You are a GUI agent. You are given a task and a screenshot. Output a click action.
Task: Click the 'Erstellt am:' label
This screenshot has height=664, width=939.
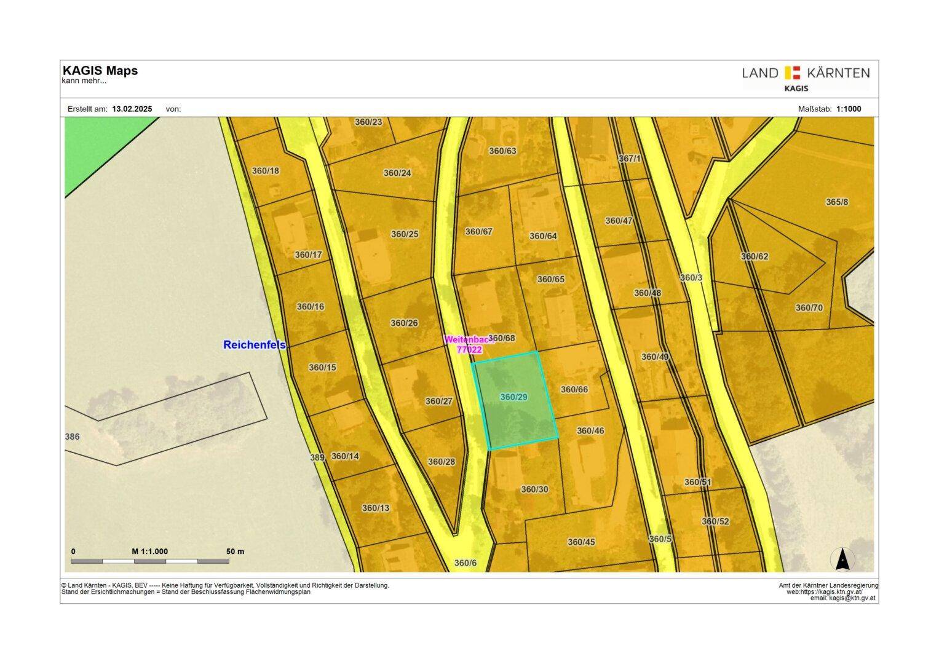coord(87,109)
